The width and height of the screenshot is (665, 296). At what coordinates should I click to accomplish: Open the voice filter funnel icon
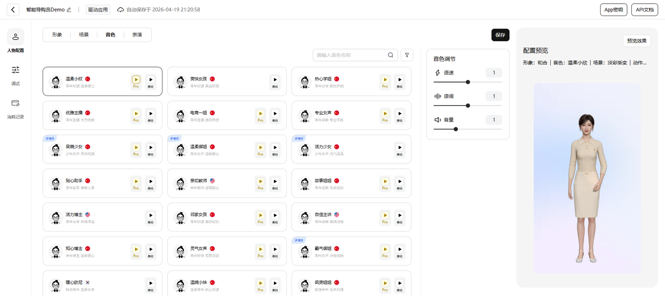click(x=407, y=55)
